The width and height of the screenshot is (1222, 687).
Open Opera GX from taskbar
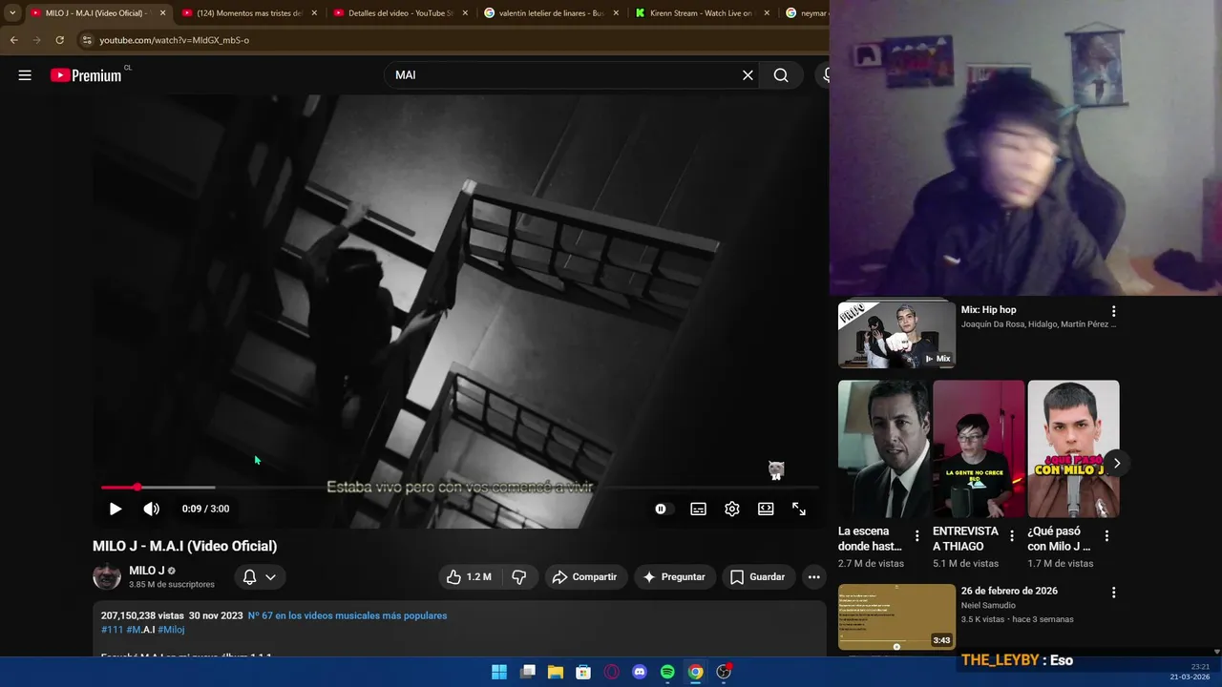click(612, 672)
